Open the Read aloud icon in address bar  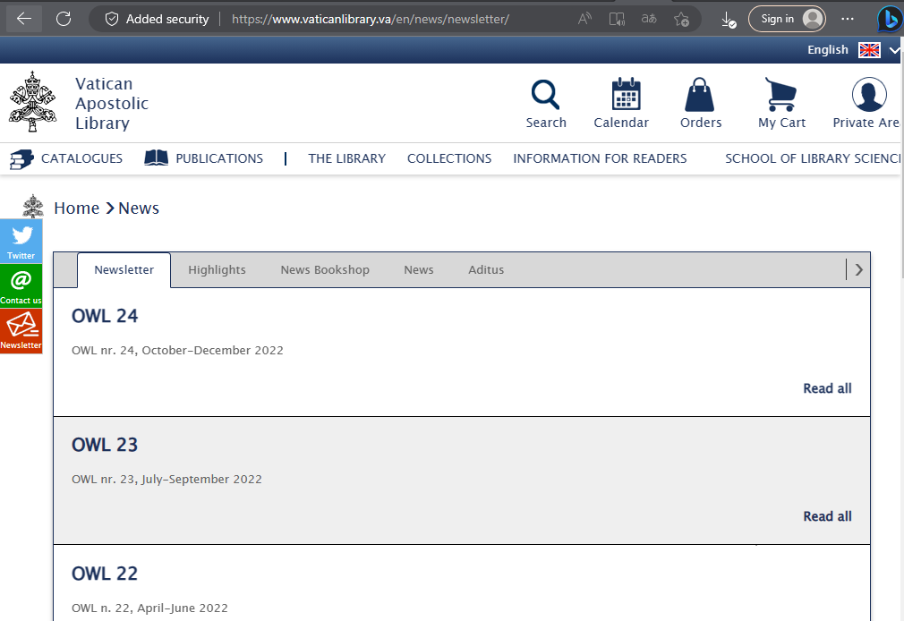pyautogui.click(x=584, y=19)
